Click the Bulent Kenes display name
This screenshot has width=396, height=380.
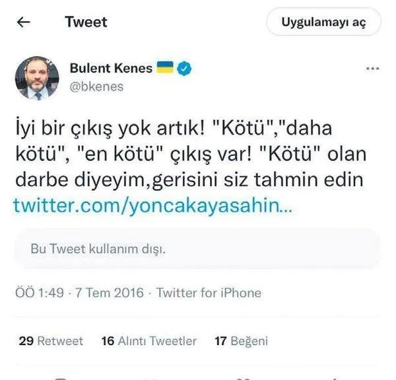point(111,68)
